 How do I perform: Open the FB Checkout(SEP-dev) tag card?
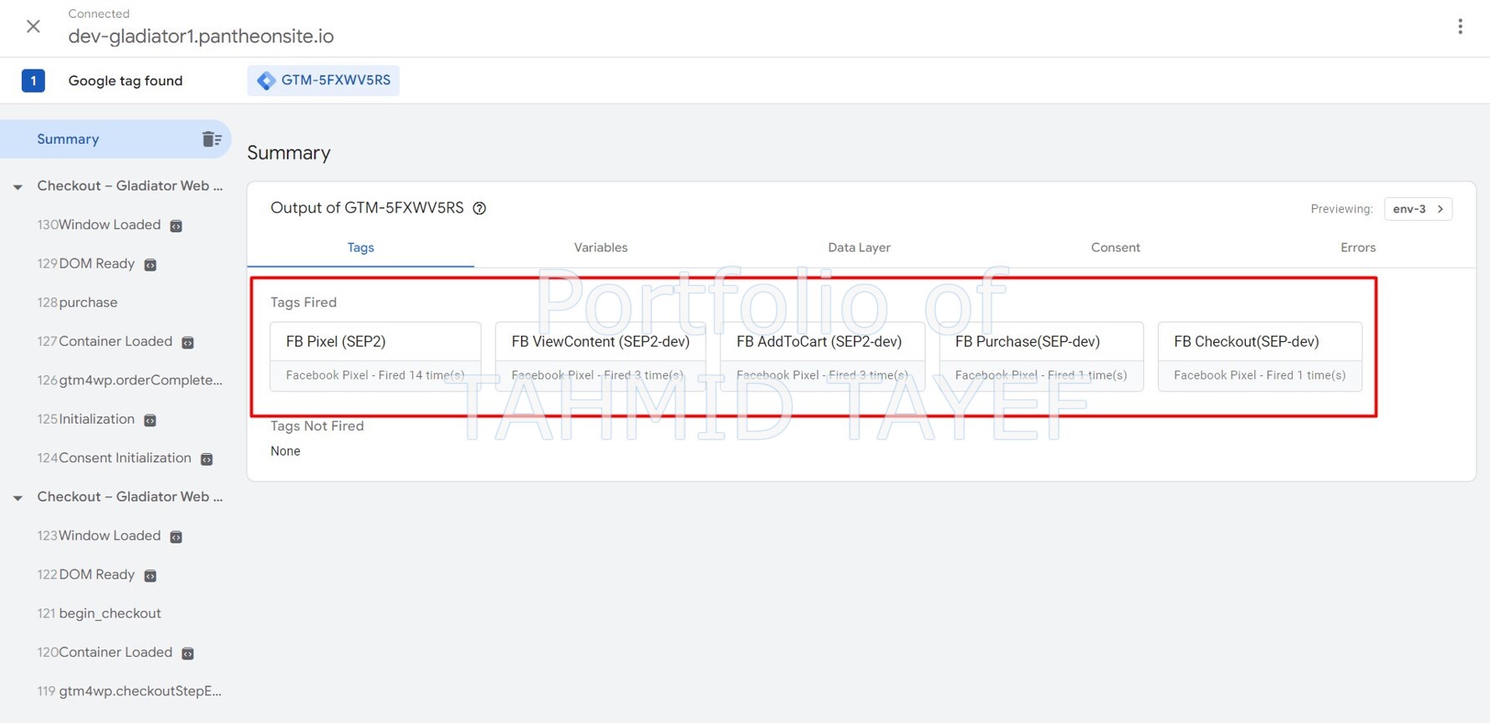click(1260, 357)
